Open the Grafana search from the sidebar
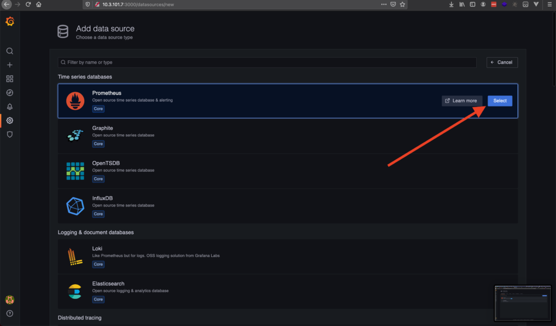Image resolution: width=556 pixels, height=326 pixels. [x=10, y=51]
